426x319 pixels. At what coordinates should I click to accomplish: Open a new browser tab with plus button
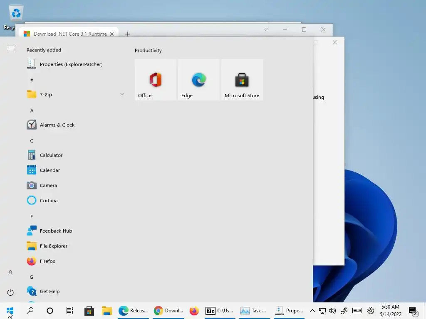pos(128,34)
